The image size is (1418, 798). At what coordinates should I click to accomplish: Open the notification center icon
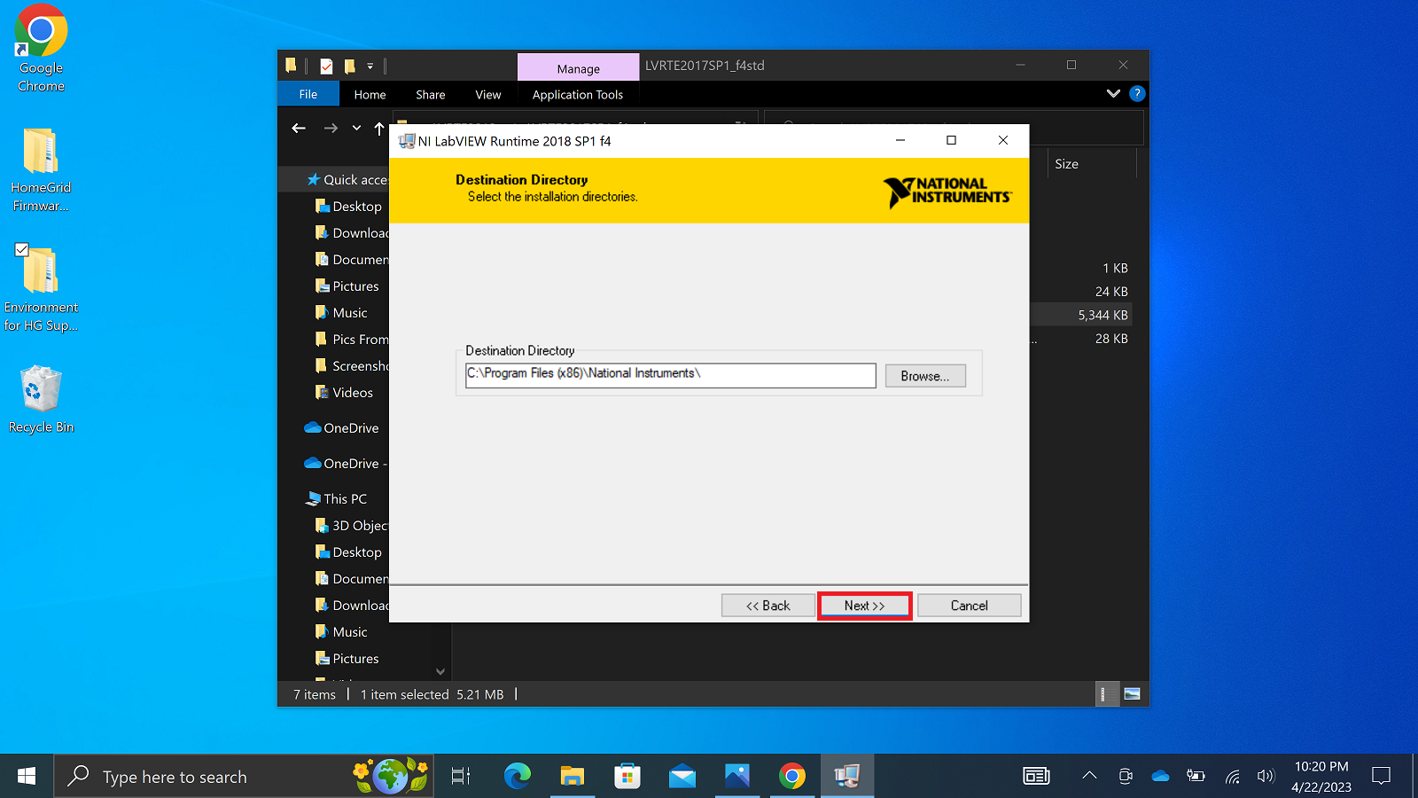(1381, 776)
